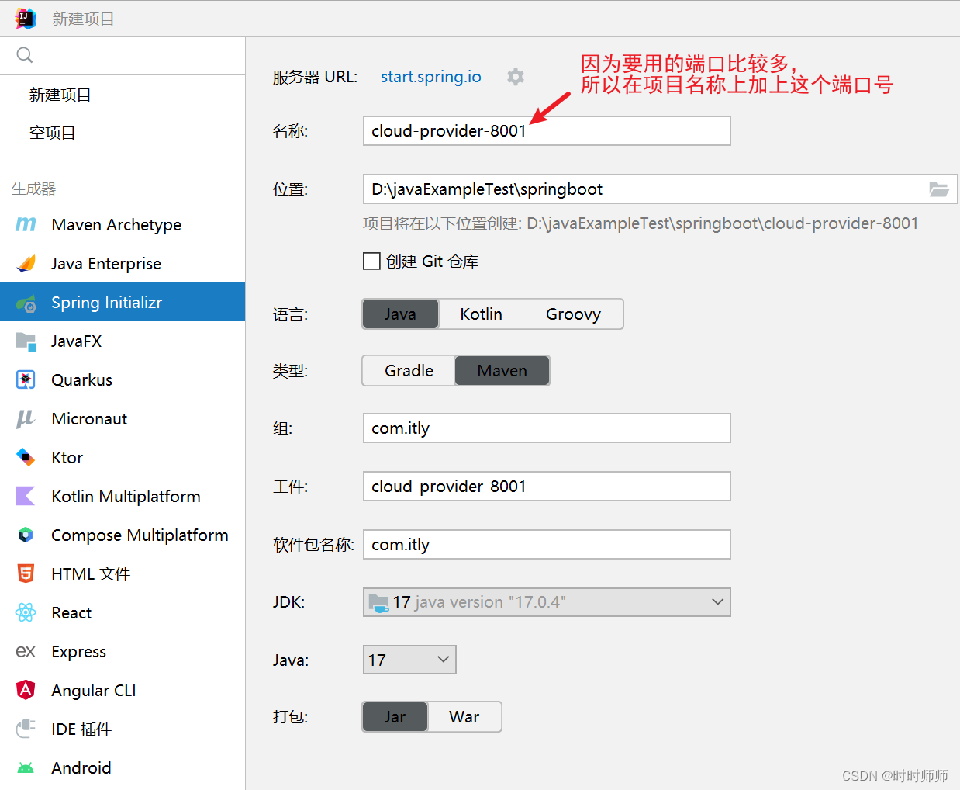Browse location with folder icon

pyautogui.click(x=939, y=189)
